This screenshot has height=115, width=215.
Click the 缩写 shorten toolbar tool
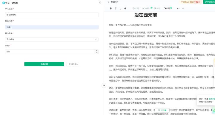click(x=157, y=8)
